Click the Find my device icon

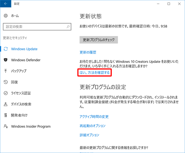(x=6, y=104)
